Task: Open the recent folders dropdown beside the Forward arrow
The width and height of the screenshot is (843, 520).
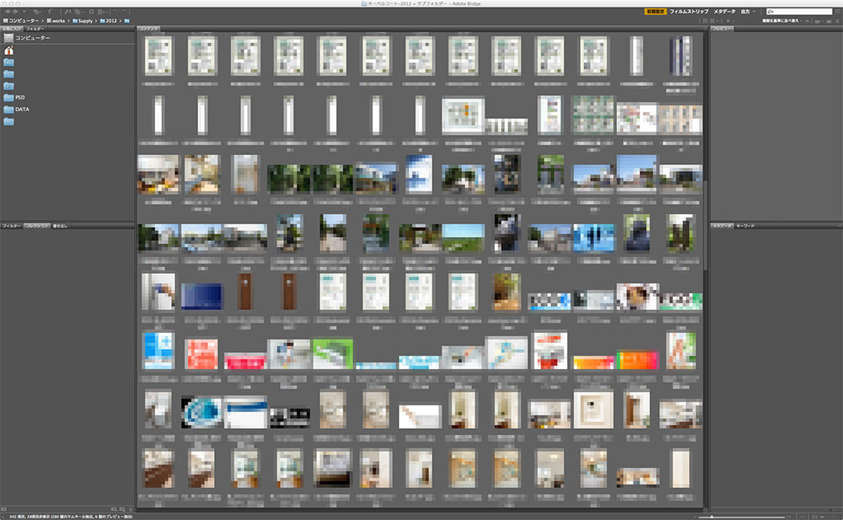Action: click(x=24, y=11)
